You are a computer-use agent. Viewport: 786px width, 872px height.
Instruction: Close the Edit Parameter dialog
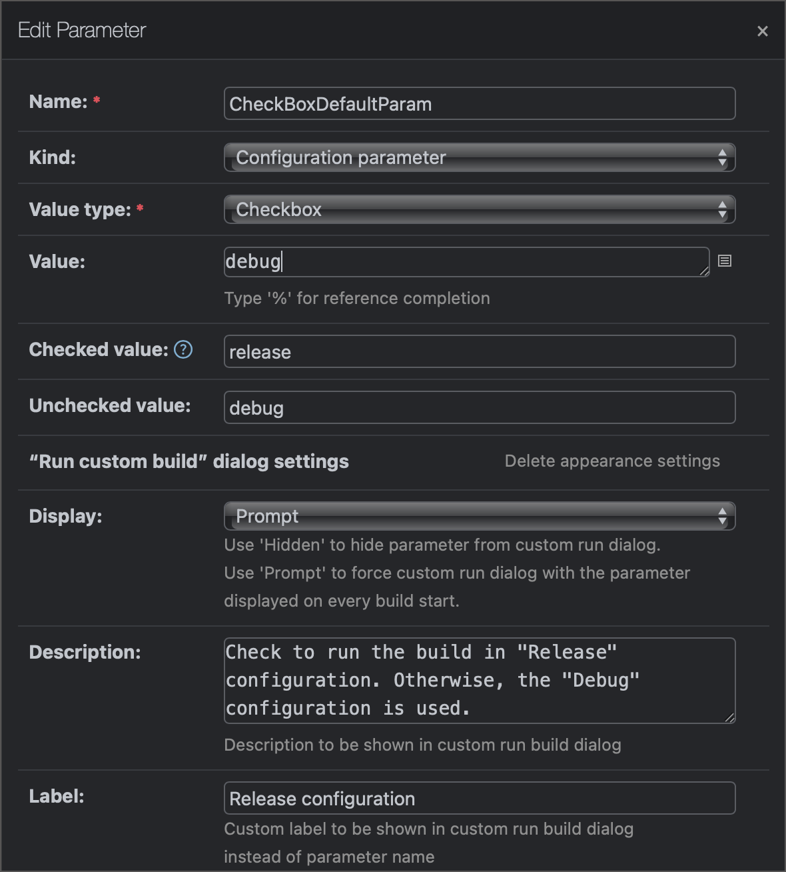(762, 31)
